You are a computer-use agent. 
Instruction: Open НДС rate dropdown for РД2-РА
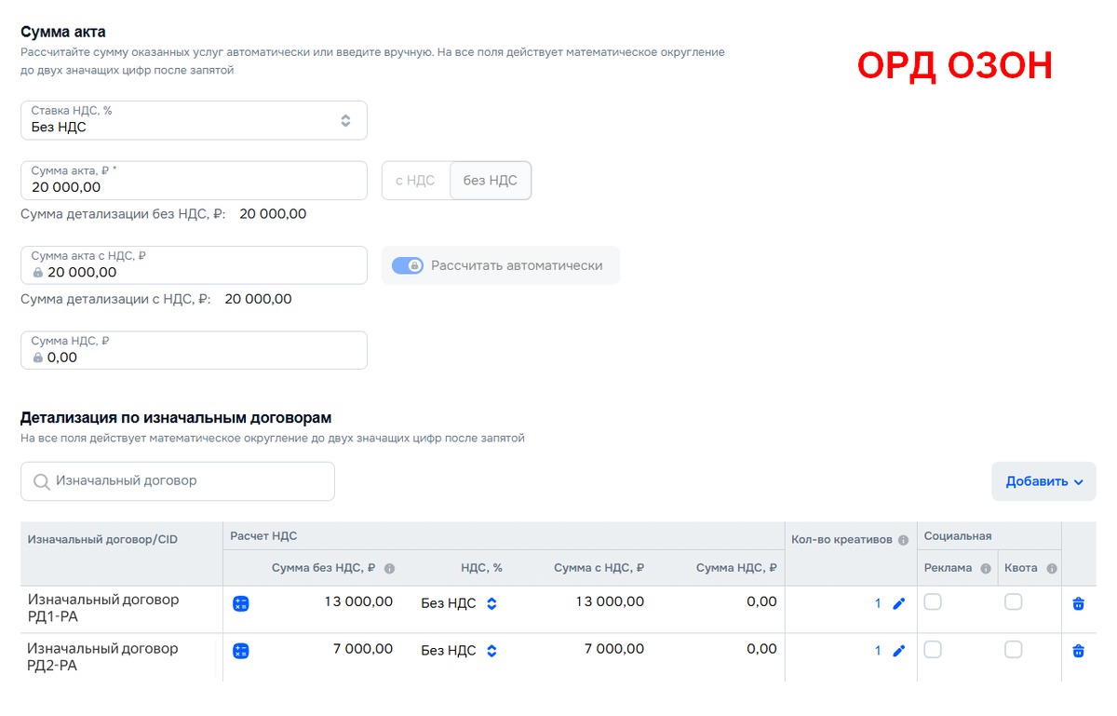[x=459, y=651]
